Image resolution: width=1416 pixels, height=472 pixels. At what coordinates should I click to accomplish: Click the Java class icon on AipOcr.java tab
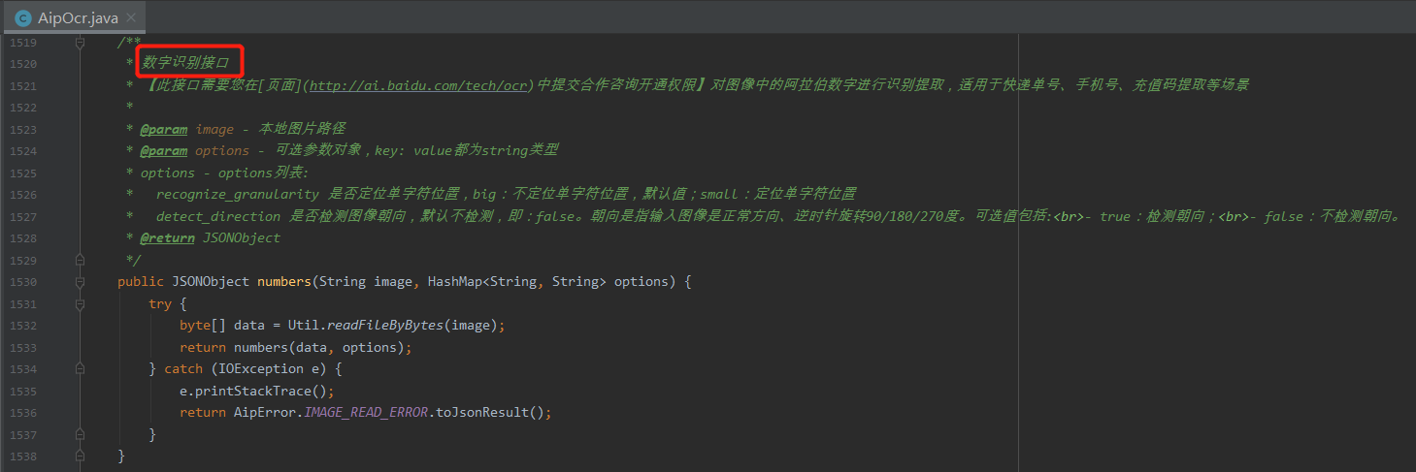(x=21, y=17)
